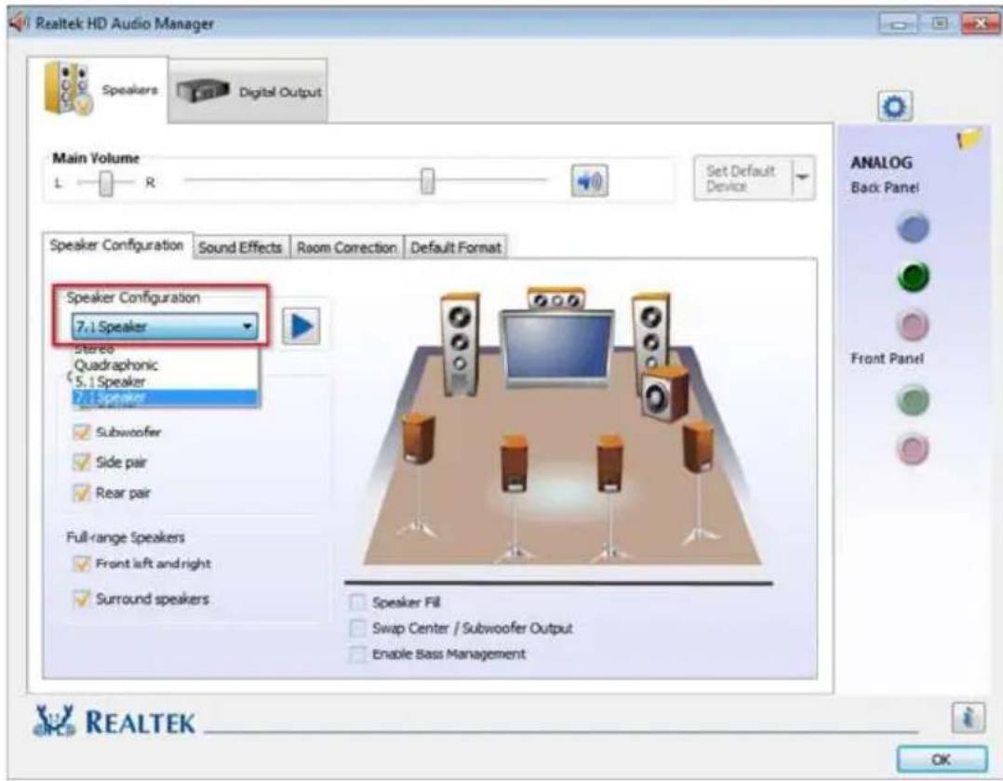Image resolution: width=1003 pixels, height=781 pixels.
Task: Click the front right speaker in room
Action: tap(649, 332)
